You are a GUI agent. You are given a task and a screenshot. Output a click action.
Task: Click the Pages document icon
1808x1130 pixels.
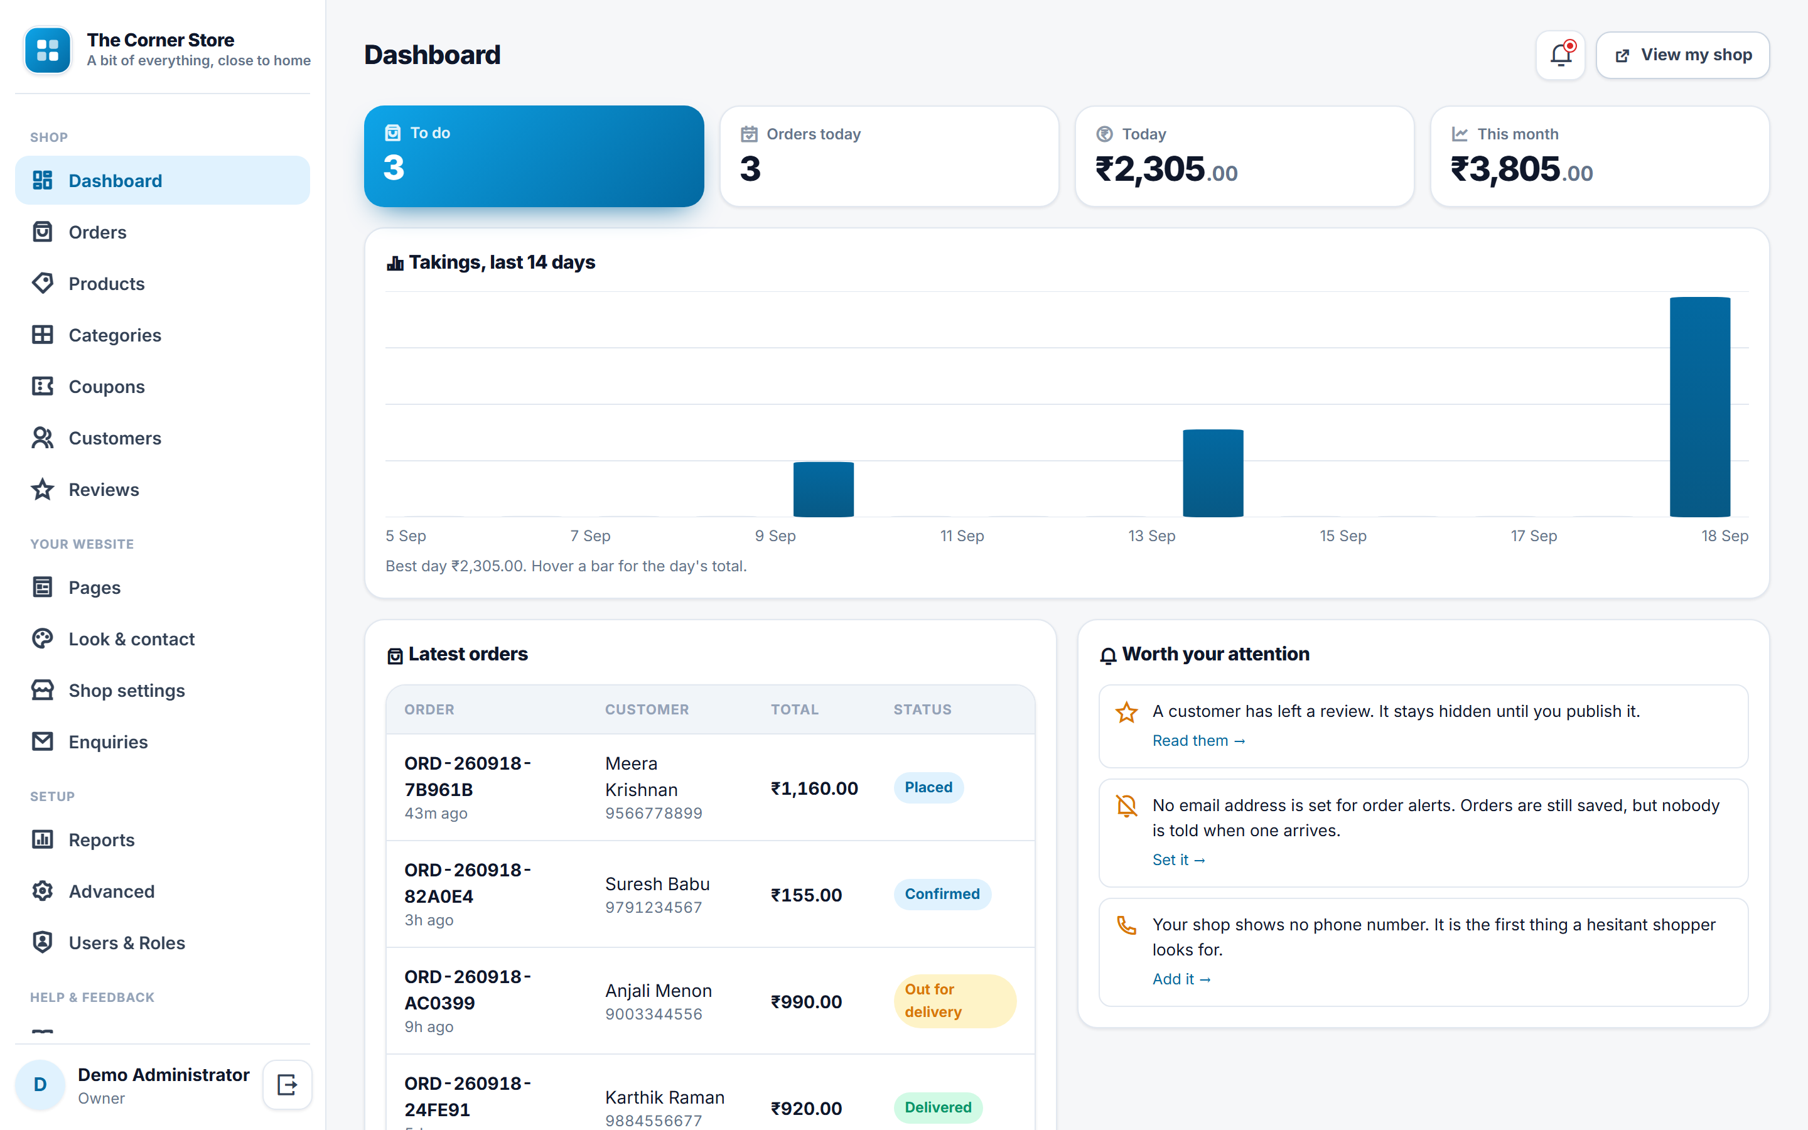43,588
